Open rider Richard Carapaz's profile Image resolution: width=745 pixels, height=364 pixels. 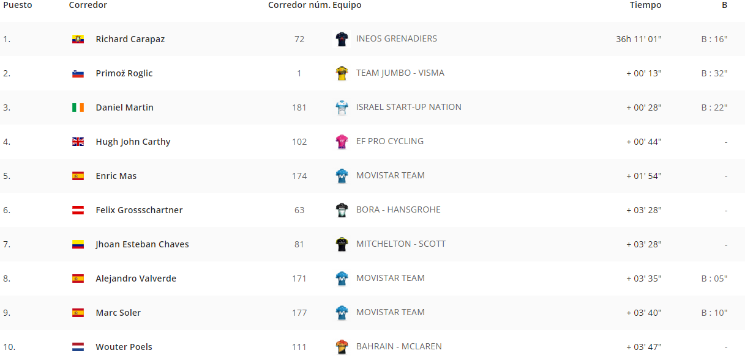click(130, 39)
